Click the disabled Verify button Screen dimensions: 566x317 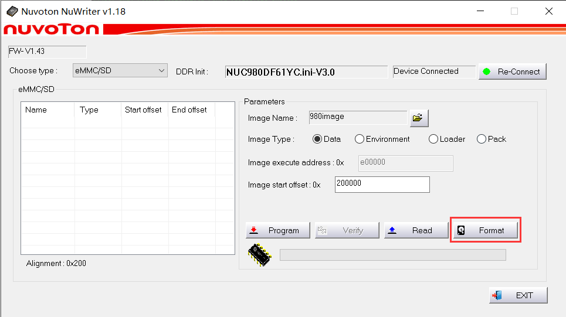point(347,230)
